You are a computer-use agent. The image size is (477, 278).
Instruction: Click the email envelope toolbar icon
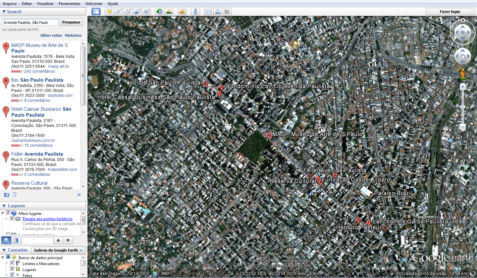(x=208, y=12)
